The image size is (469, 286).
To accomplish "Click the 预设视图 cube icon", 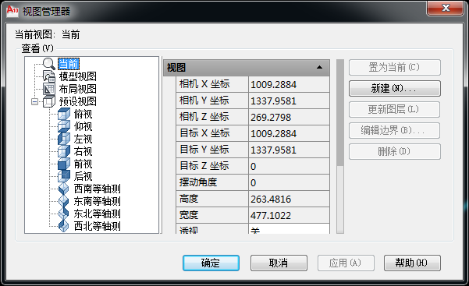I will tap(48, 101).
